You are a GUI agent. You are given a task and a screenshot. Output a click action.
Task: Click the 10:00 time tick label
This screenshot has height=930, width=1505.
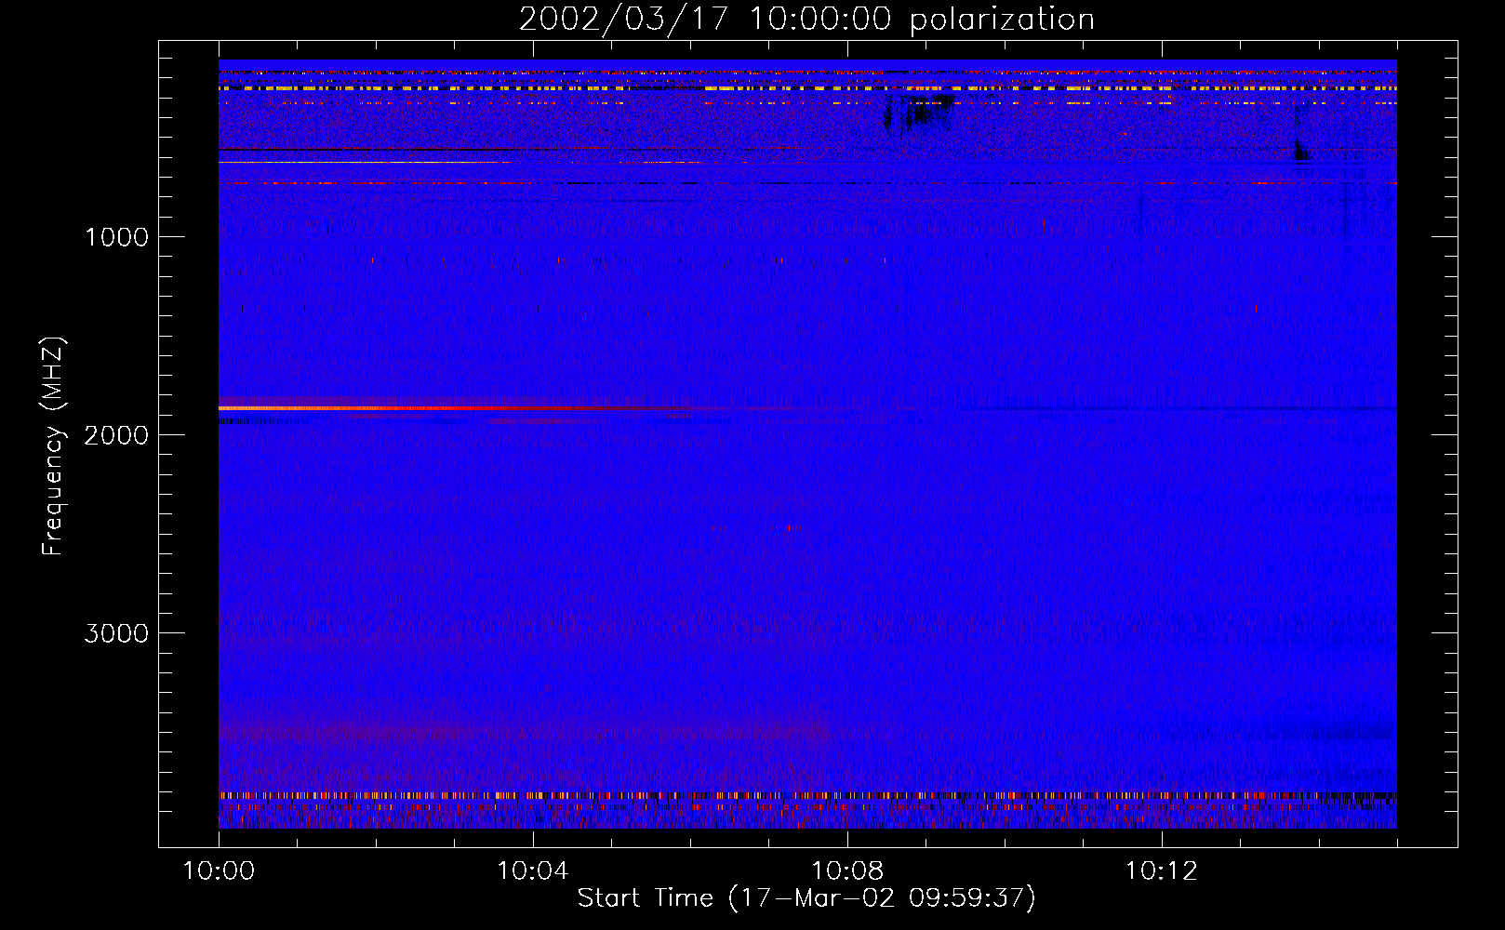pyautogui.click(x=219, y=870)
